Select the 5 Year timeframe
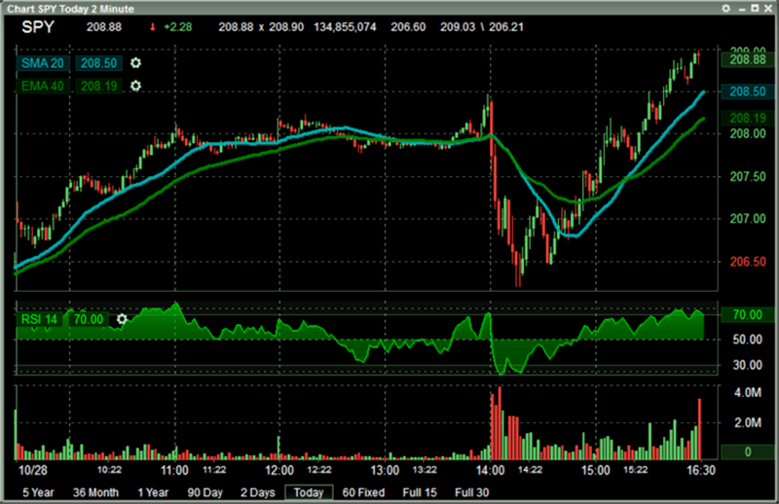The width and height of the screenshot is (779, 504). click(38, 492)
